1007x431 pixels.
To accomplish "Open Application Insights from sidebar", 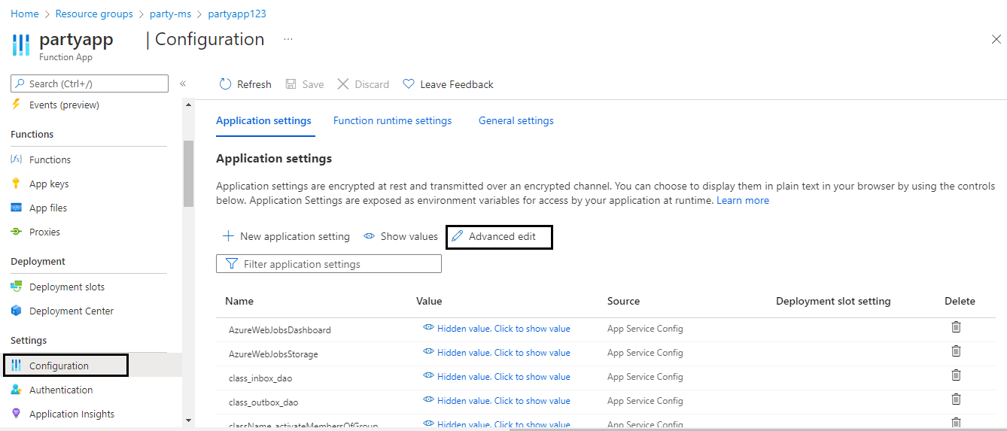I will pyautogui.click(x=71, y=414).
